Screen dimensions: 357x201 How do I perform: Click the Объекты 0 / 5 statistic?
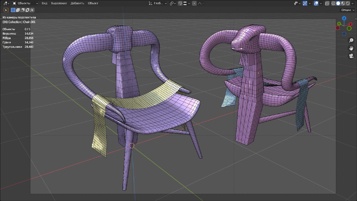[16, 29]
